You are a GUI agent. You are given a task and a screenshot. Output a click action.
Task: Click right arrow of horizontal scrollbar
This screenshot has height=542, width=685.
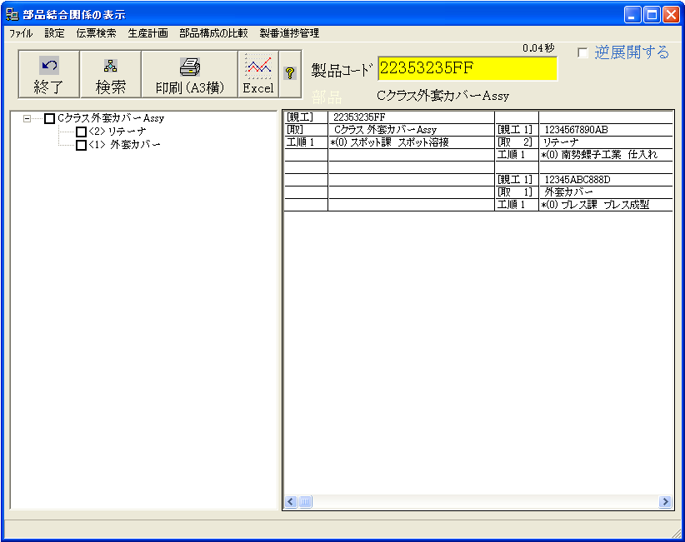[665, 502]
